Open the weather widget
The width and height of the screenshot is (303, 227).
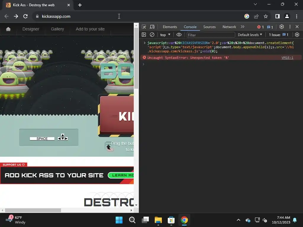[x=16, y=220]
